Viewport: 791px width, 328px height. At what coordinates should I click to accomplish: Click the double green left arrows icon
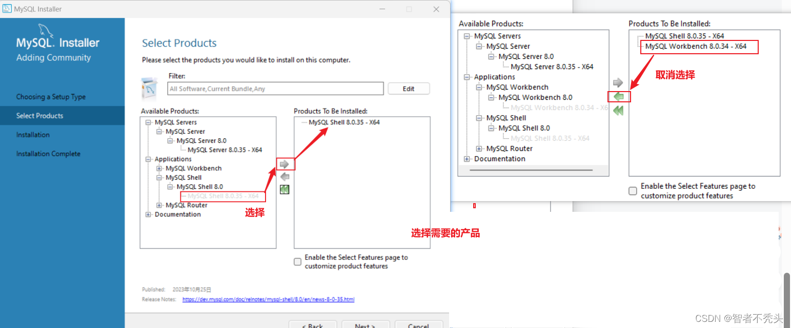(x=285, y=189)
